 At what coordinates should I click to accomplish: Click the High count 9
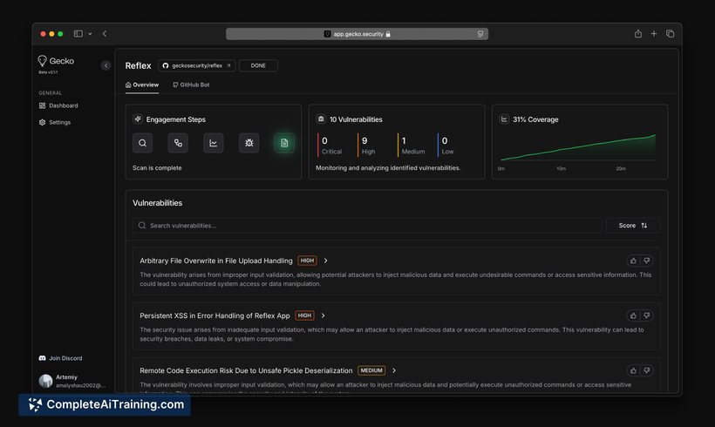tap(364, 141)
